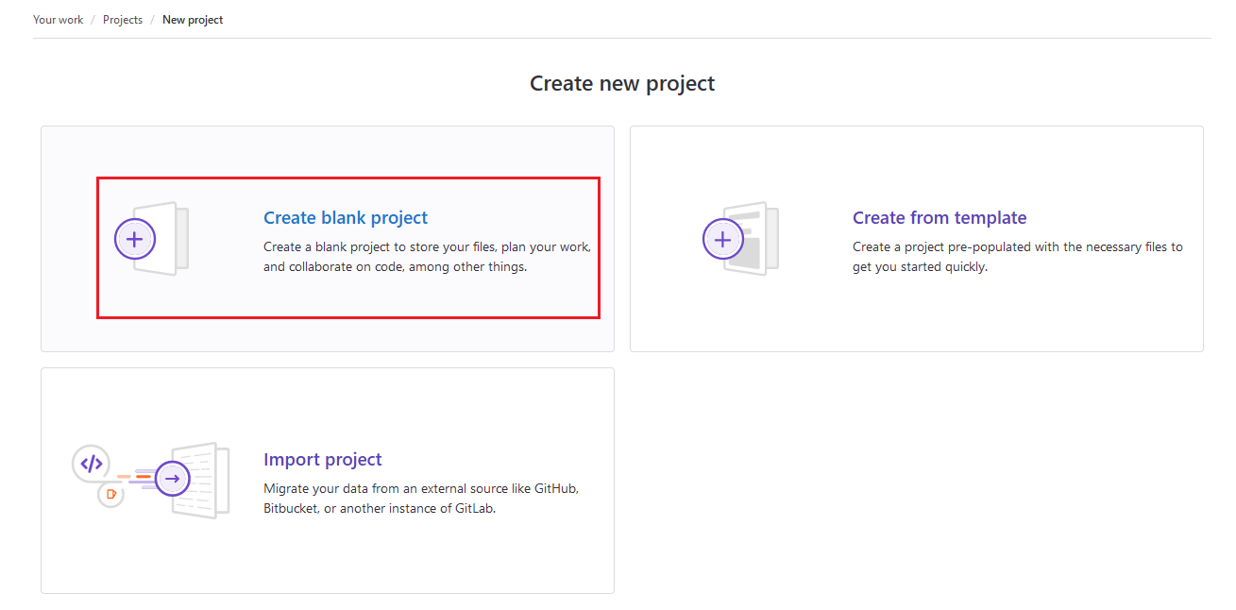This screenshot has width=1236, height=610.
Task: Click the small orange icon below code brackets
Action: coord(111,494)
